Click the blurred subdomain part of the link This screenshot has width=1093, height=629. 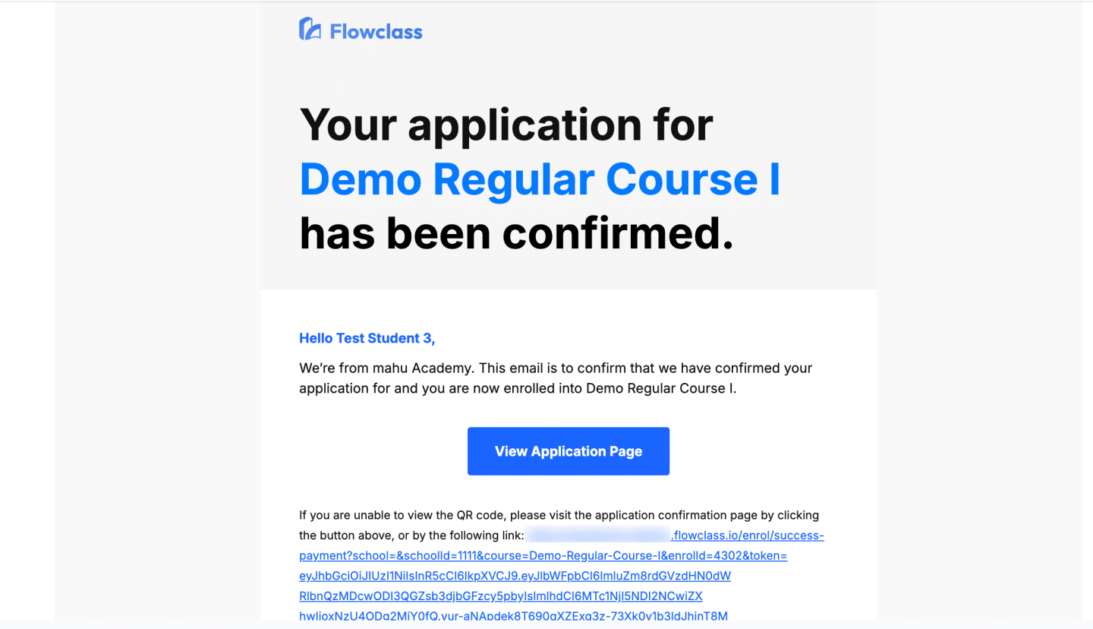click(598, 536)
